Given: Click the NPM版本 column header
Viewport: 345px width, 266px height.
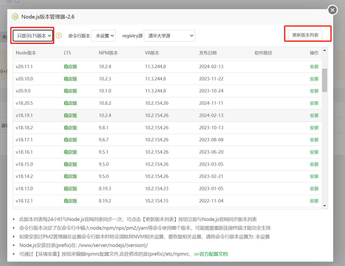Looking at the screenshot, I should pos(108,53).
